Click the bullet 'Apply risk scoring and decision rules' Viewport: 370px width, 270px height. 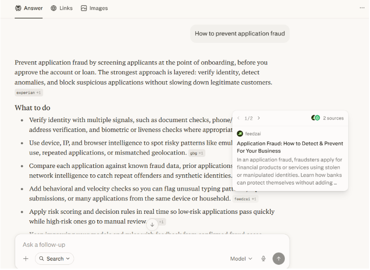click(152, 216)
